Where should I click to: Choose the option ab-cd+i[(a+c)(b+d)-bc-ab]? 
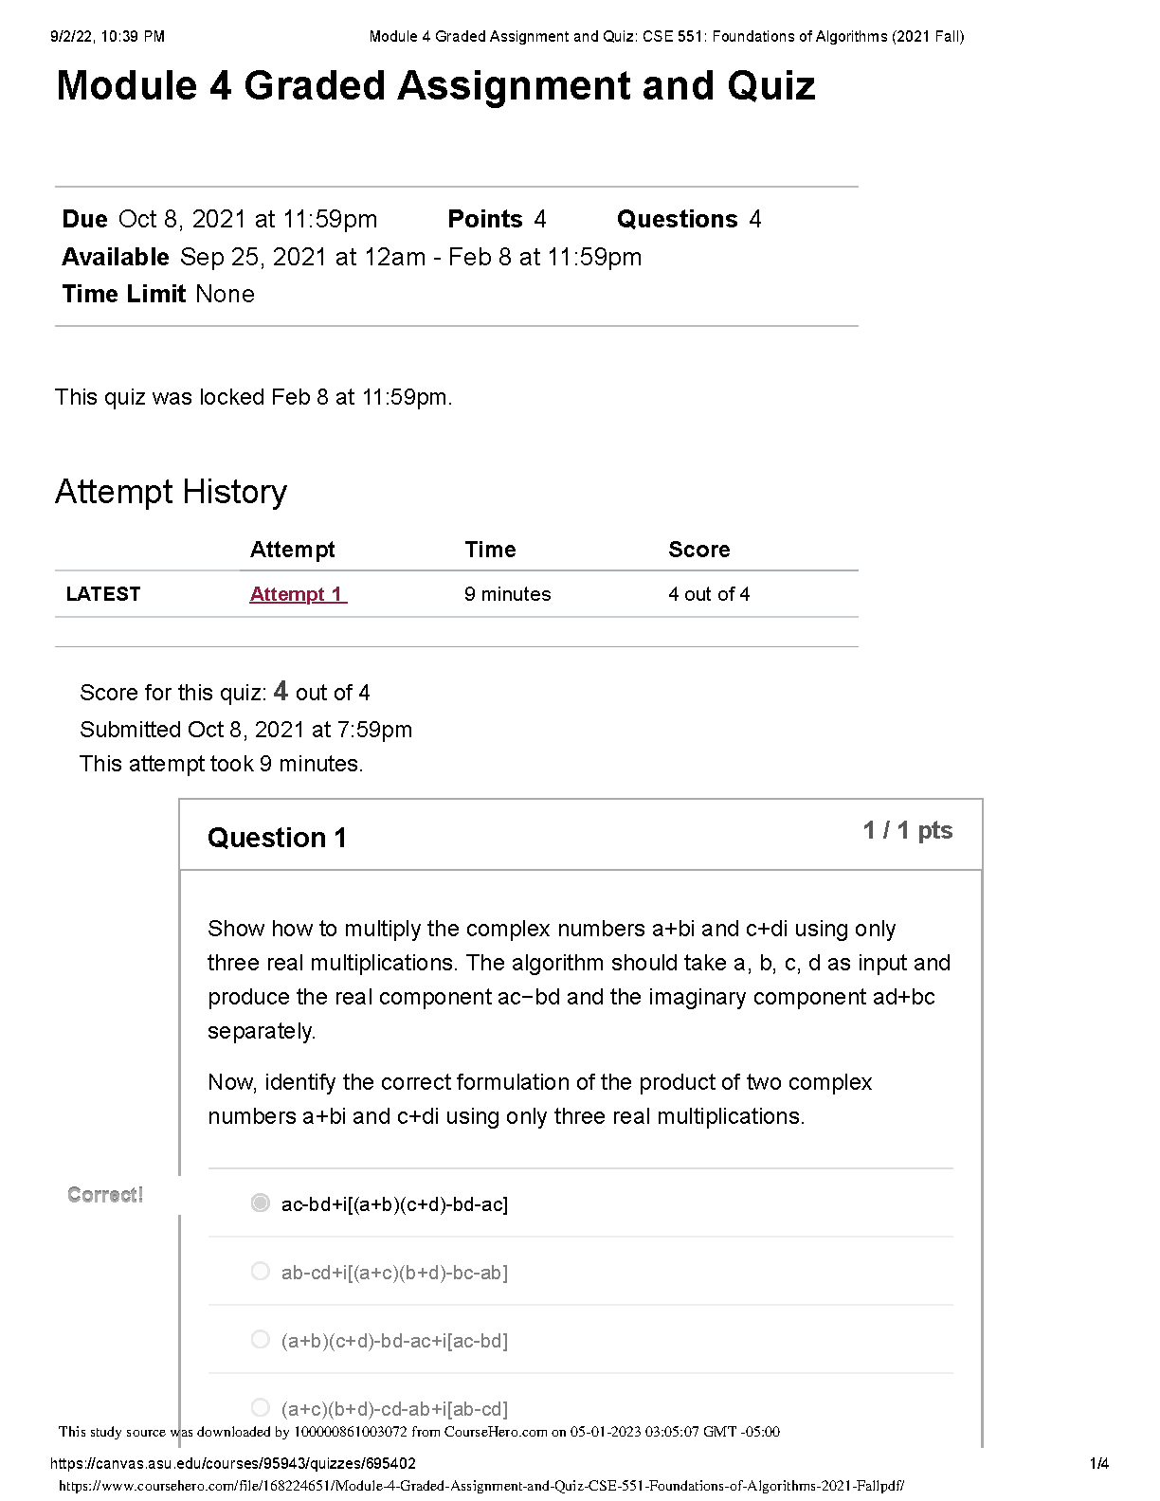[261, 1271]
